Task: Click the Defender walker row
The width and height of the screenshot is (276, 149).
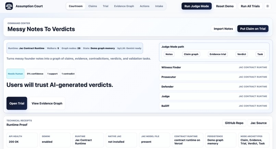Action: tap(214, 87)
